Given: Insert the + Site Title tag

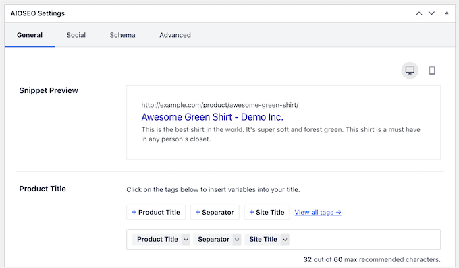Looking at the screenshot, I should [267, 212].
